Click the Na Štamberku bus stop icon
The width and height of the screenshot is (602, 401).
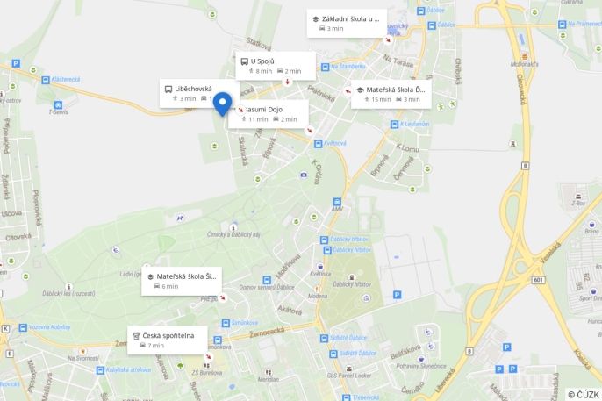point(326,68)
